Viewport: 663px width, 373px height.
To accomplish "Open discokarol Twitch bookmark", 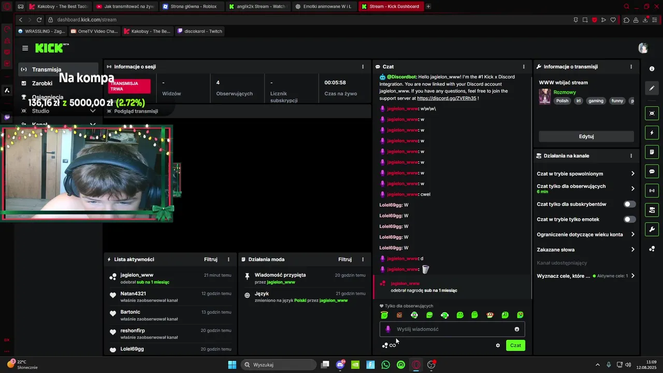I will 199,31.
